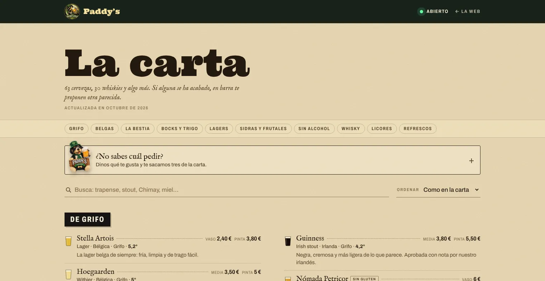Click the search magnifier icon
The image size is (545, 281).
pyautogui.click(x=68, y=190)
